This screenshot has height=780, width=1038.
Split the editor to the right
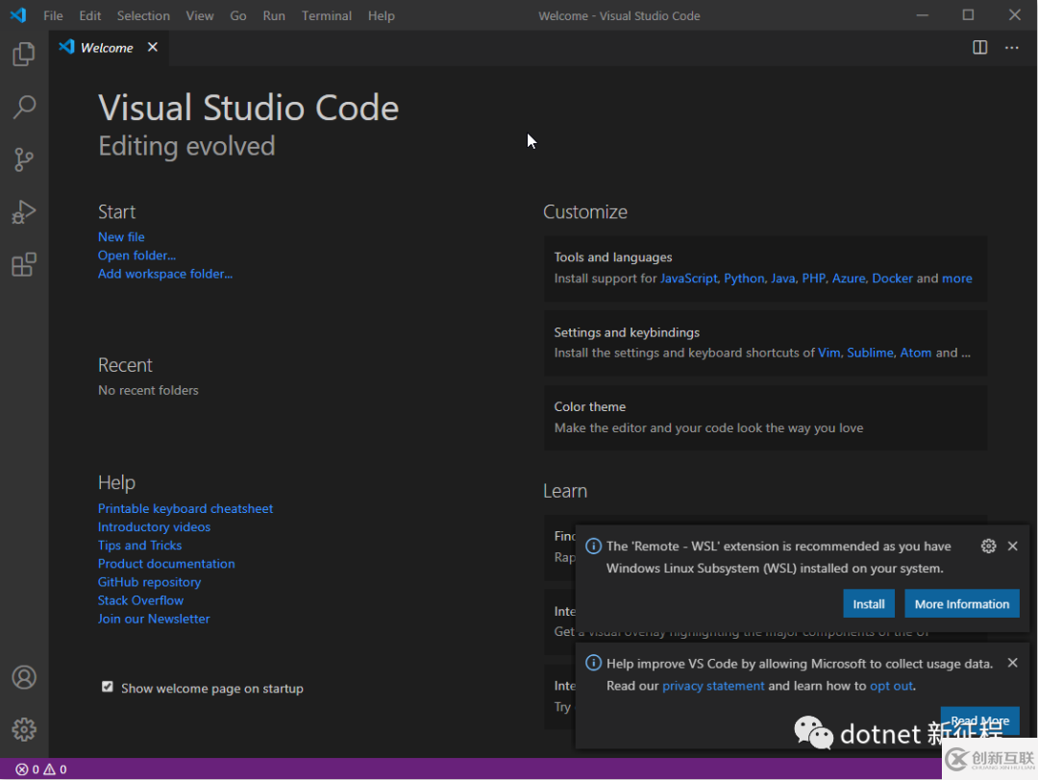980,47
